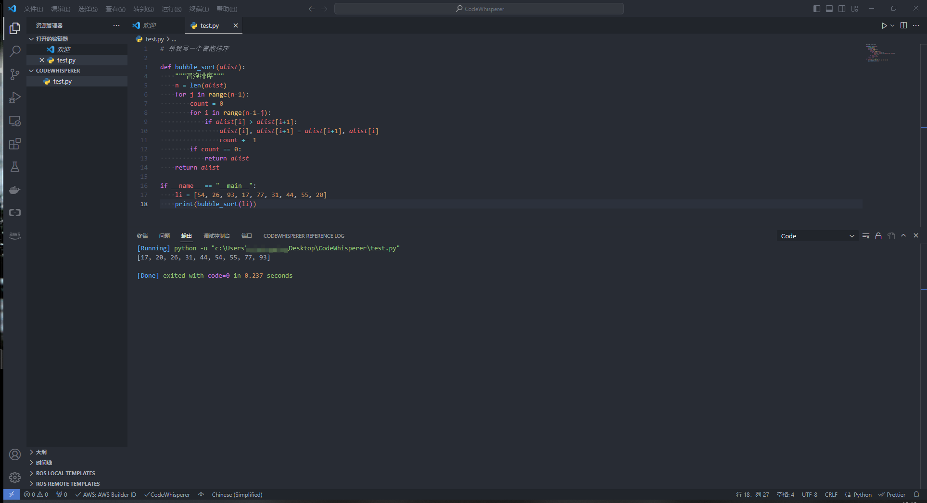Open the output channel Code dropdown
This screenshot has height=503, width=927.
click(x=817, y=236)
